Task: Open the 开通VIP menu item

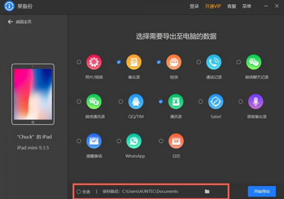Action: [x=213, y=6]
